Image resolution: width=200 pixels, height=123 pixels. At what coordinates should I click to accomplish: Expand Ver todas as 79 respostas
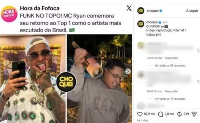pyautogui.click(x=170, y=99)
